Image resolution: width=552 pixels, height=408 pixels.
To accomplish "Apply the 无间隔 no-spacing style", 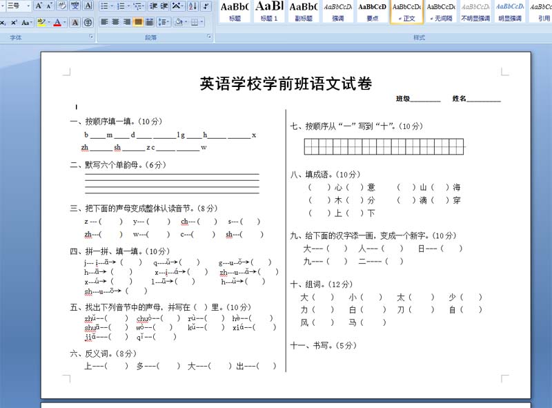I will (441, 12).
